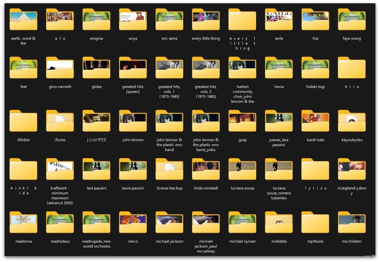The image size is (380, 262).
Task: Select the 'john lennon & the plastic ono band' label
Action: (x=169, y=145)
